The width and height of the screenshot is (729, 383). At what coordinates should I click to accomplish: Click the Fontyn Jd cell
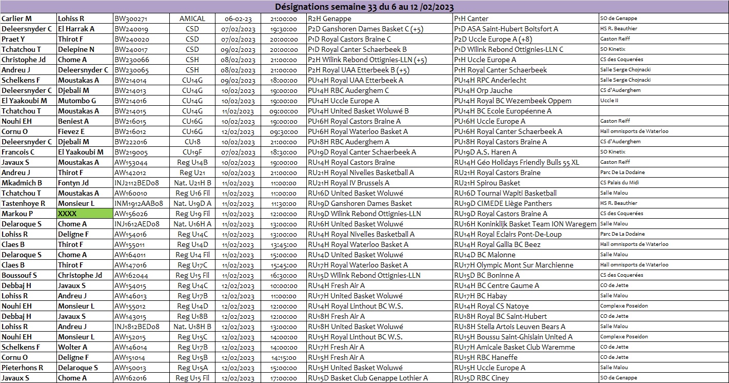pos(85,183)
